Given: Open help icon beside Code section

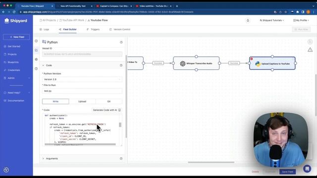Looking at the screenshot, I should tap(121, 65).
